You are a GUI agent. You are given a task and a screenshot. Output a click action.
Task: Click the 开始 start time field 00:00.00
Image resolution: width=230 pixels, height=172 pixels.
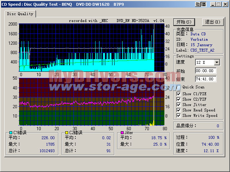(206, 71)
